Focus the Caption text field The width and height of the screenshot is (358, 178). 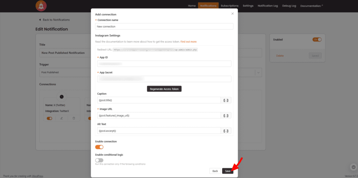(x=159, y=100)
